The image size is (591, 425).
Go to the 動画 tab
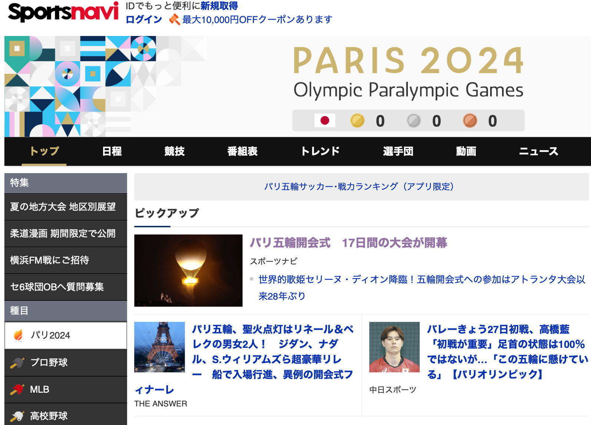pos(466,151)
